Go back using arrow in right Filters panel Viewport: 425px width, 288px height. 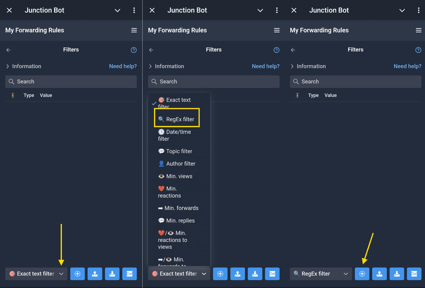tap(293, 50)
